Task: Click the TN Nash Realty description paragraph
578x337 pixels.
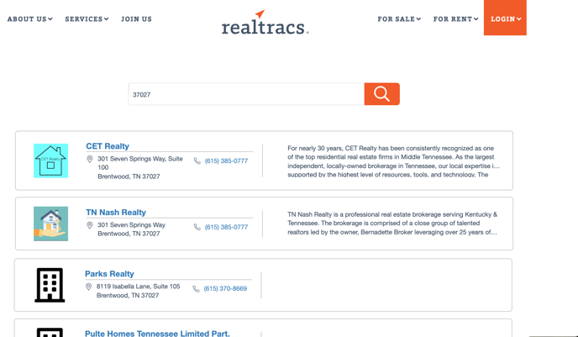Action: pos(392,223)
